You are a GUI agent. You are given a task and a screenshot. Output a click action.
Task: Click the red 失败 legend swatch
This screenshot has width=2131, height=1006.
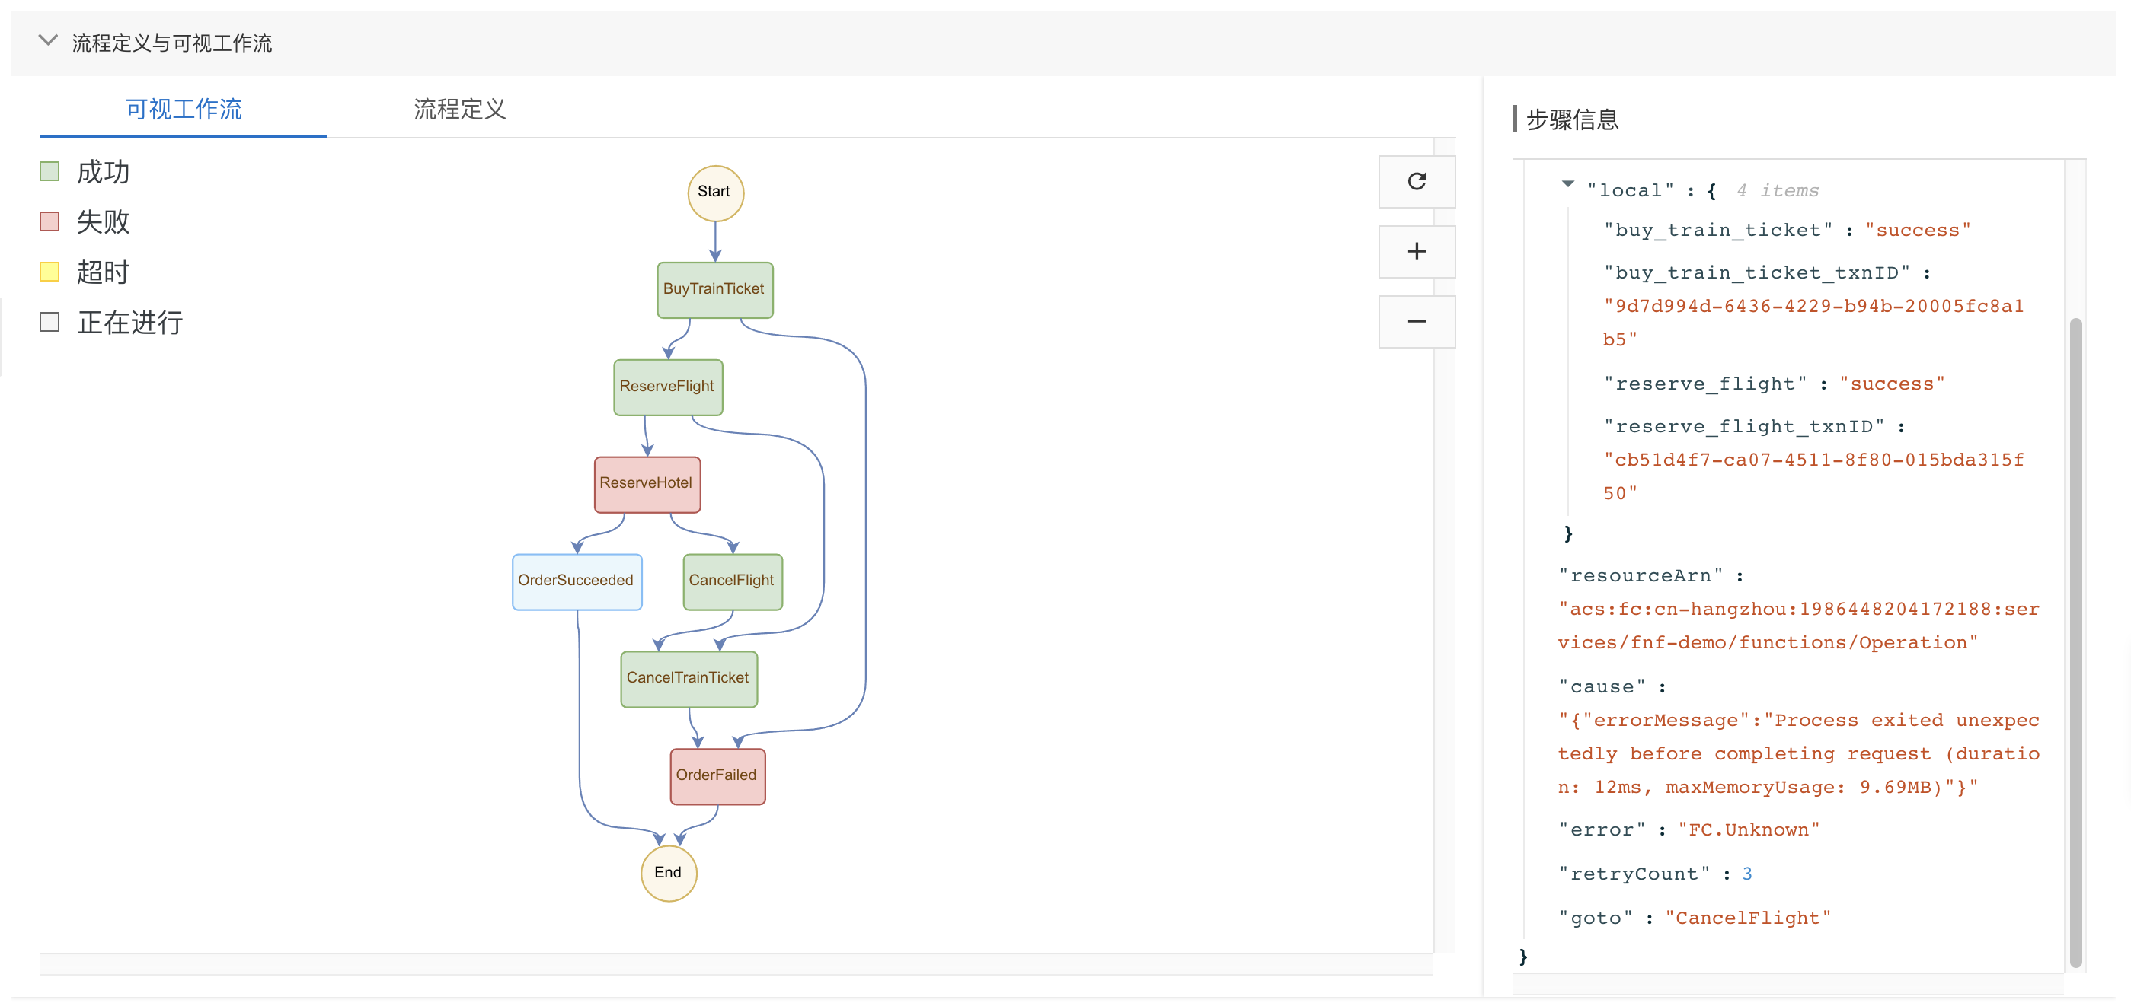(x=50, y=221)
